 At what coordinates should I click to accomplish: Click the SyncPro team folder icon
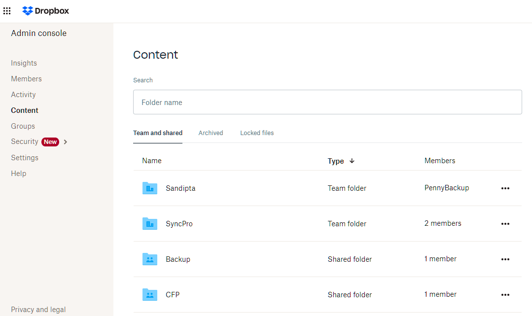pyautogui.click(x=150, y=224)
